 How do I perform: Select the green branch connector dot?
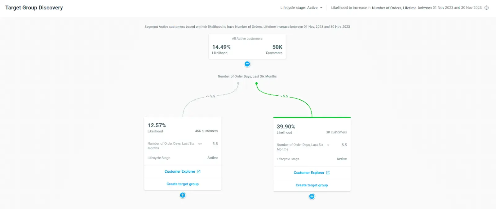256,83
